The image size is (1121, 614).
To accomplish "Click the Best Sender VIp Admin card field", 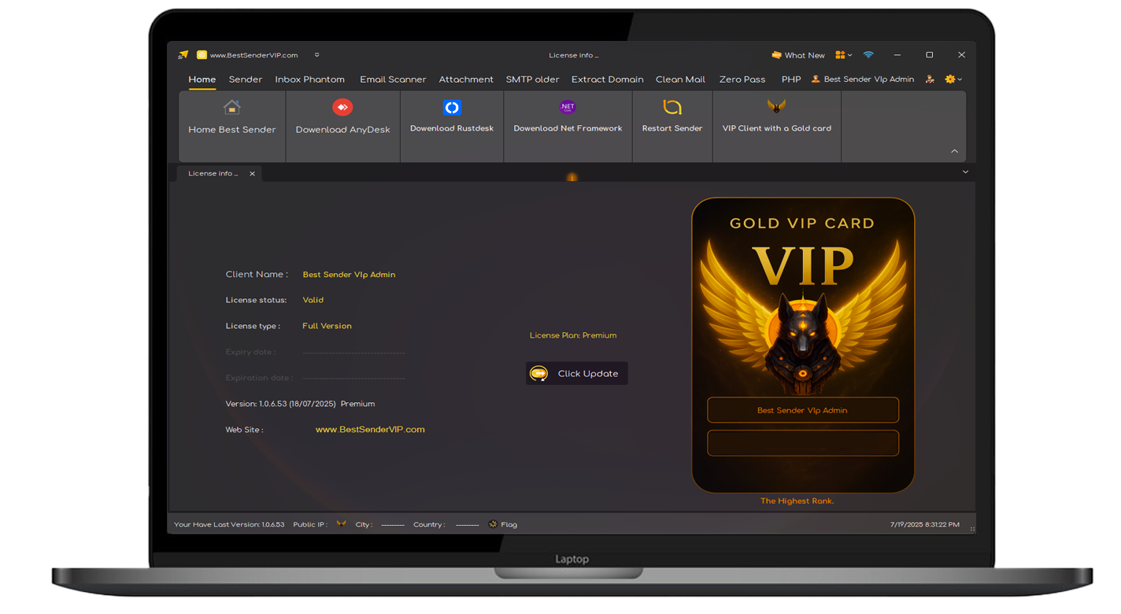I will pos(803,410).
